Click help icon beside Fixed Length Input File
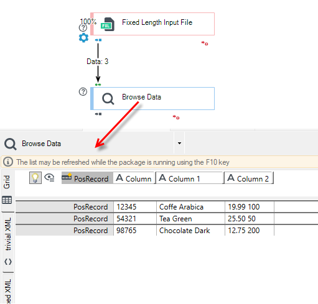Screen dimensions: 318x304 click(x=83, y=27)
